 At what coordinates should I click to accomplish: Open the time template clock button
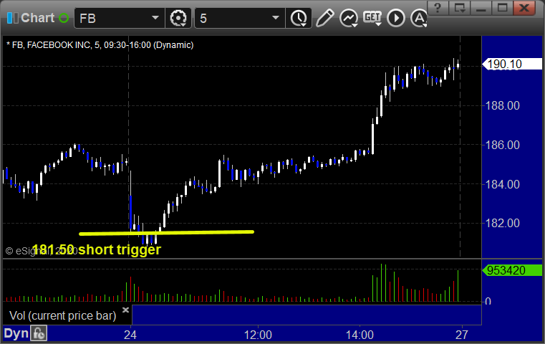coord(299,18)
